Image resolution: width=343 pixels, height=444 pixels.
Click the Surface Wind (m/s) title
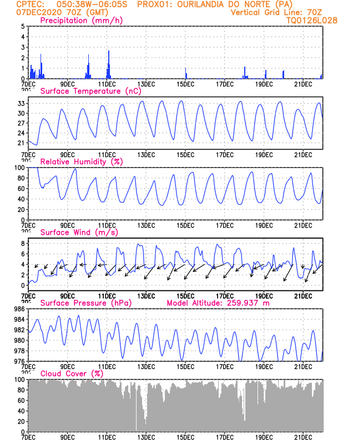point(79,233)
